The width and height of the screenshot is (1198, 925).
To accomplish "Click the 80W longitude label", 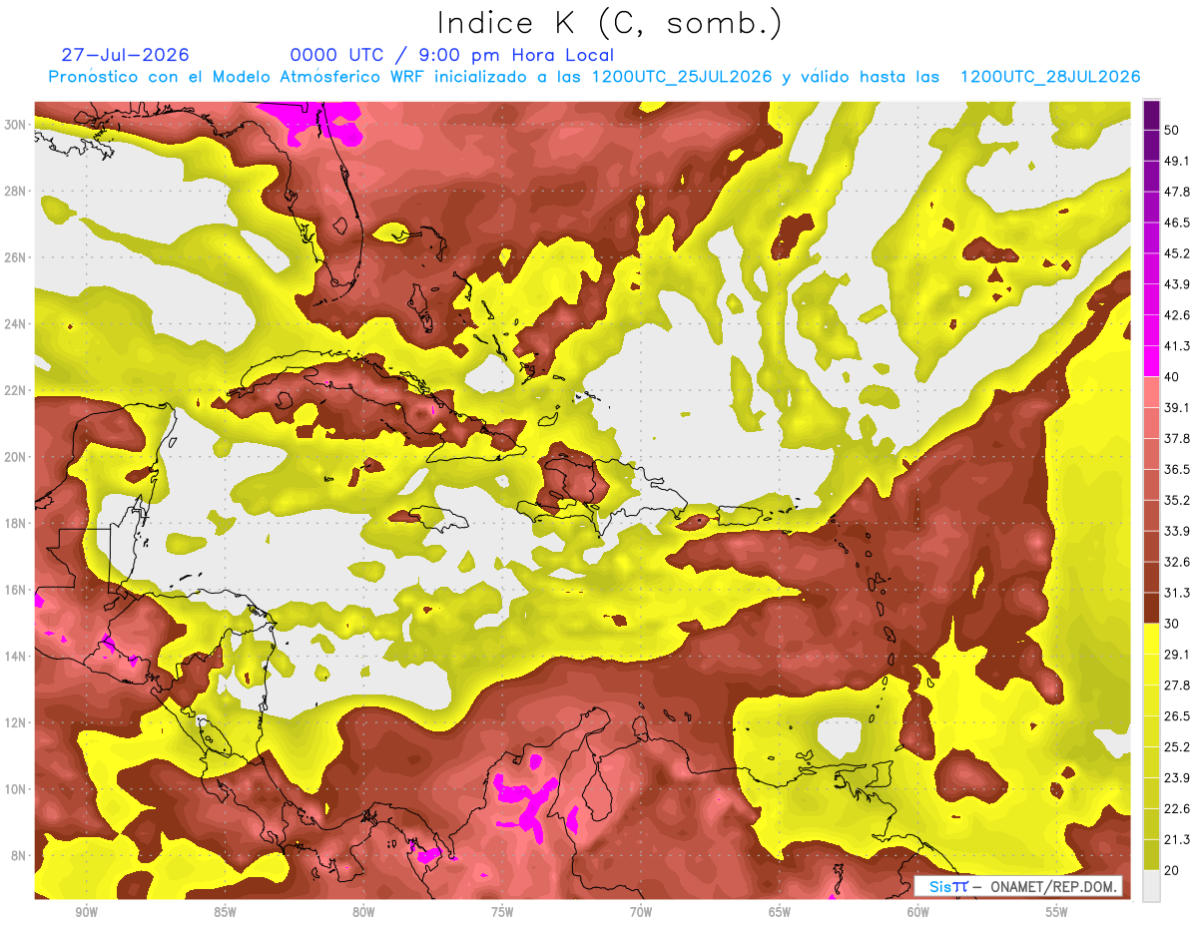I will tap(363, 912).
